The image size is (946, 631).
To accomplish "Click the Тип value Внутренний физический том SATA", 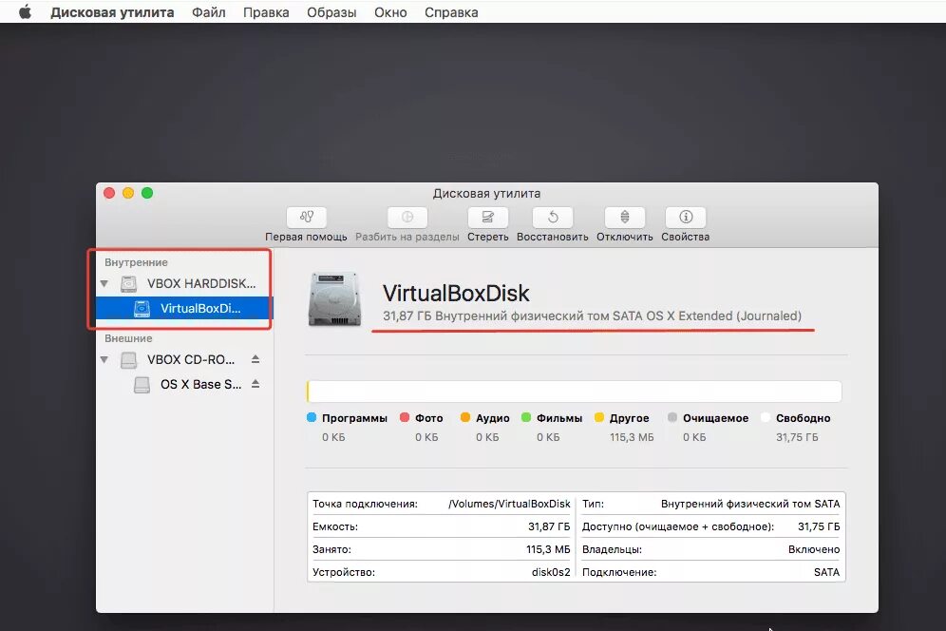I will pos(750,504).
